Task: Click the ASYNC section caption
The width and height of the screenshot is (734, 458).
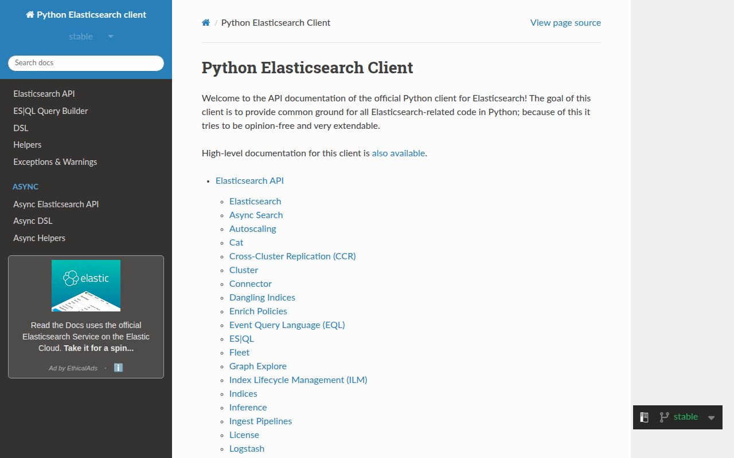Action: tap(26, 187)
